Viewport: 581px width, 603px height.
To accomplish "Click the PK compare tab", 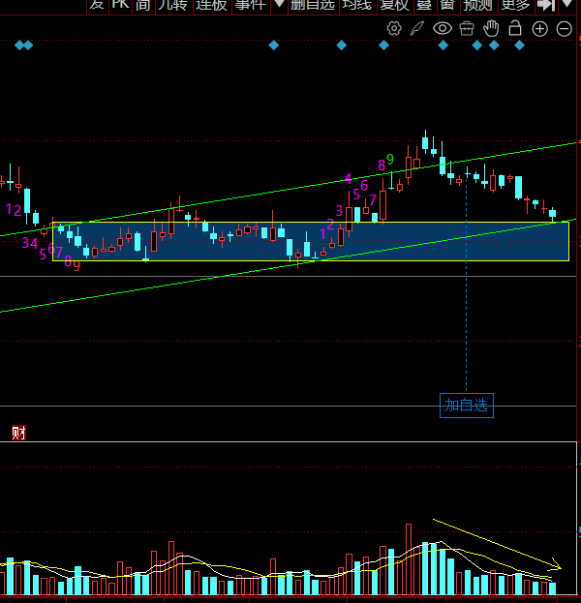I will click(x=120, y=6).
